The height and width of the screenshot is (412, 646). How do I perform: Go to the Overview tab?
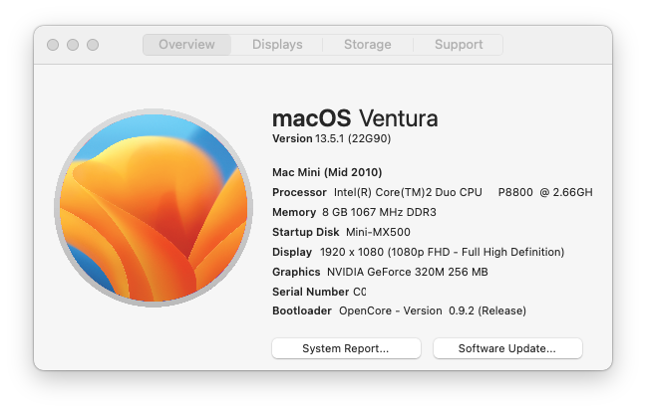(x=187, y=45)
